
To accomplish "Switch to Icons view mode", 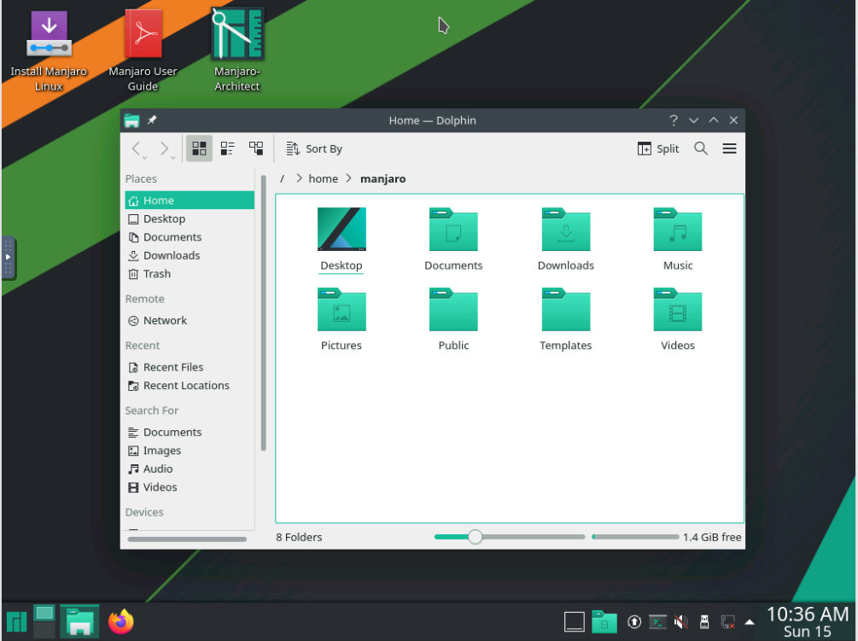I will (199, 149).
